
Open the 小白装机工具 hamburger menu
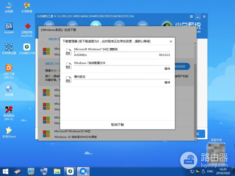[191, 16]
